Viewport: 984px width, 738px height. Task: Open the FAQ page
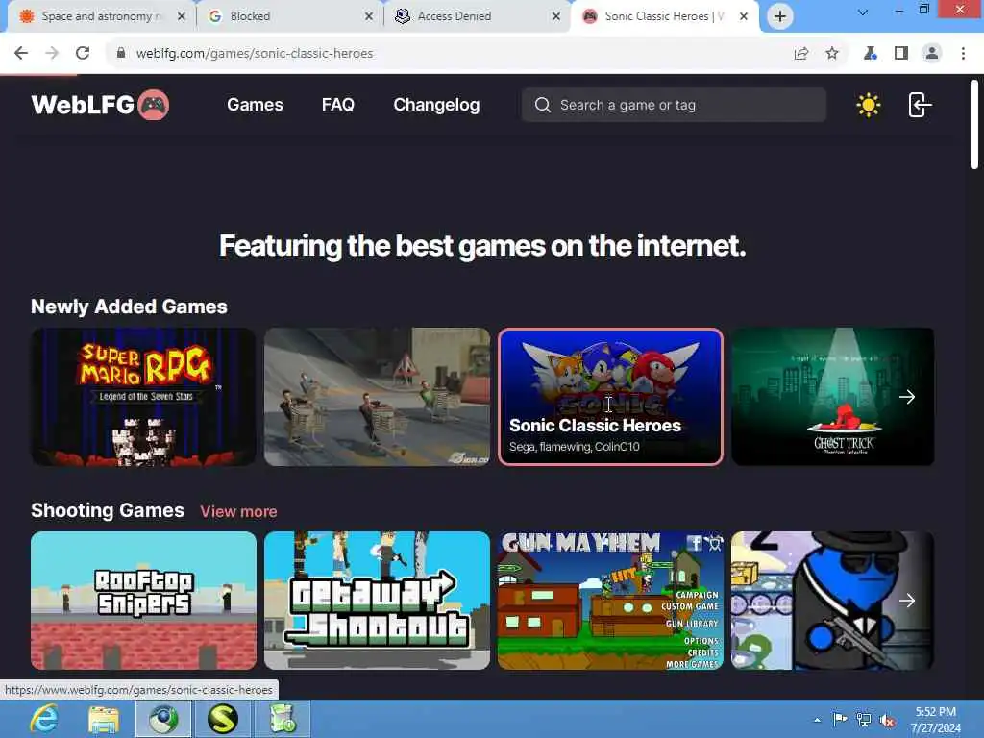pos(337,105)
